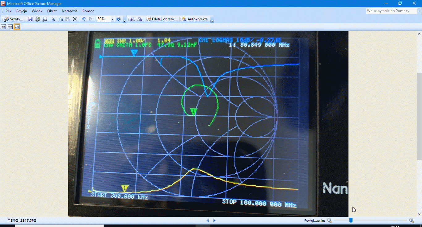Open the Obraz menu

52,11
